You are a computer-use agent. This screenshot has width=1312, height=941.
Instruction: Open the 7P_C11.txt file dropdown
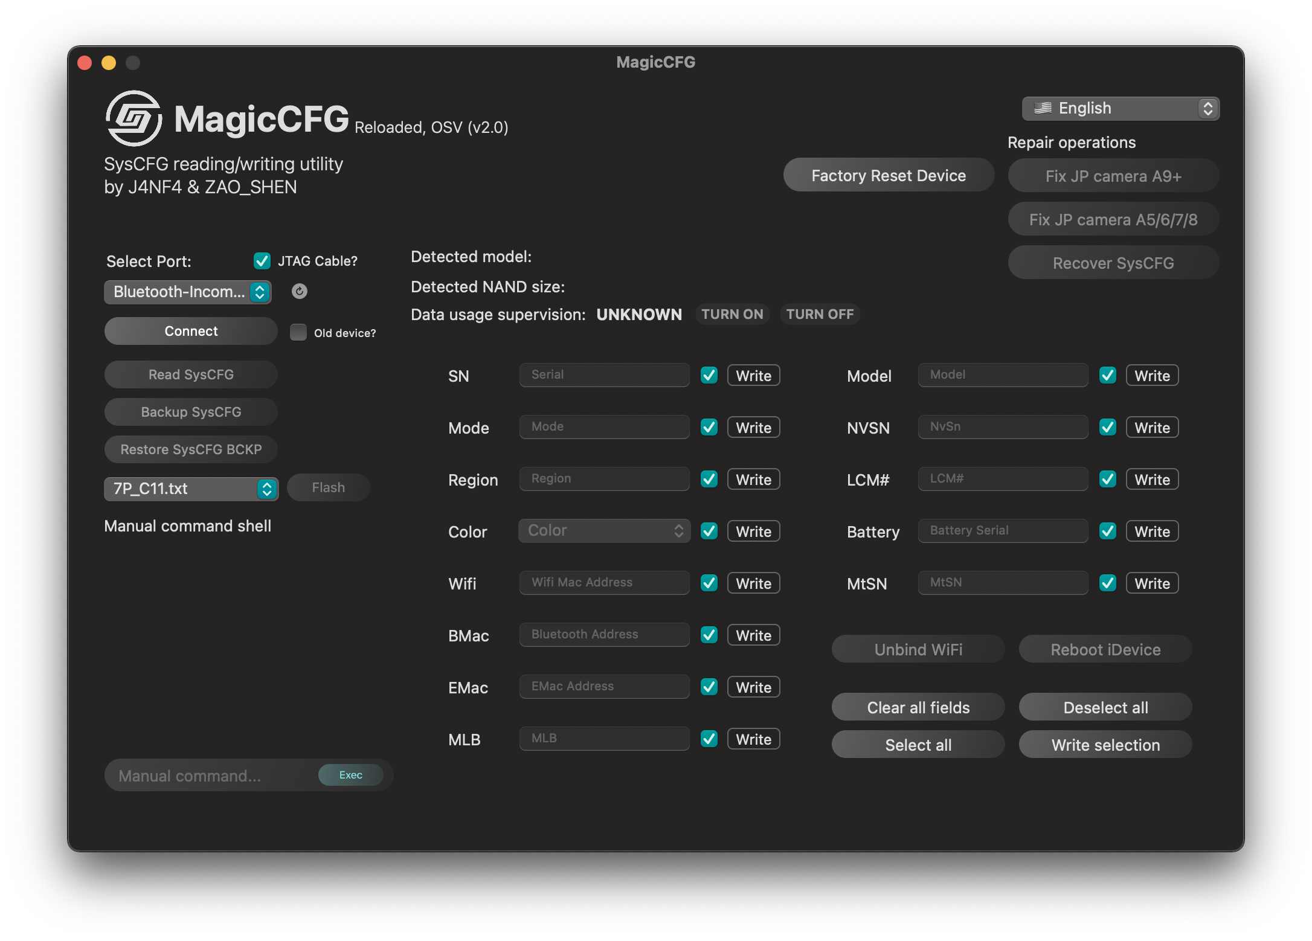[191, 489]
